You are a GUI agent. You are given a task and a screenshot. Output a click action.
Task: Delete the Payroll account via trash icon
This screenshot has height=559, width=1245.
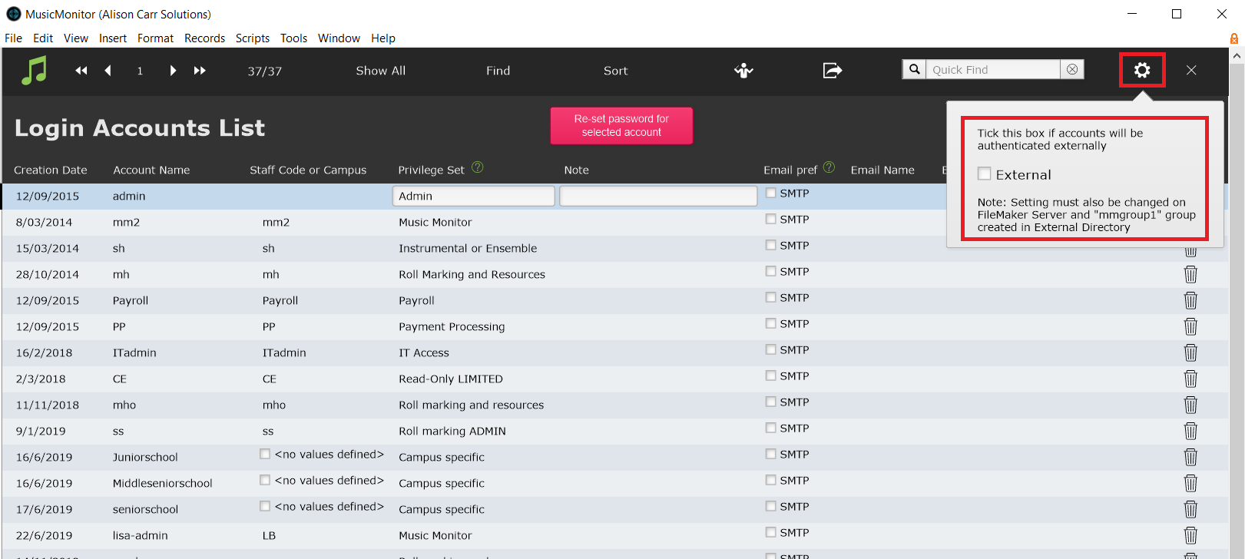[x=1190, y=300]
